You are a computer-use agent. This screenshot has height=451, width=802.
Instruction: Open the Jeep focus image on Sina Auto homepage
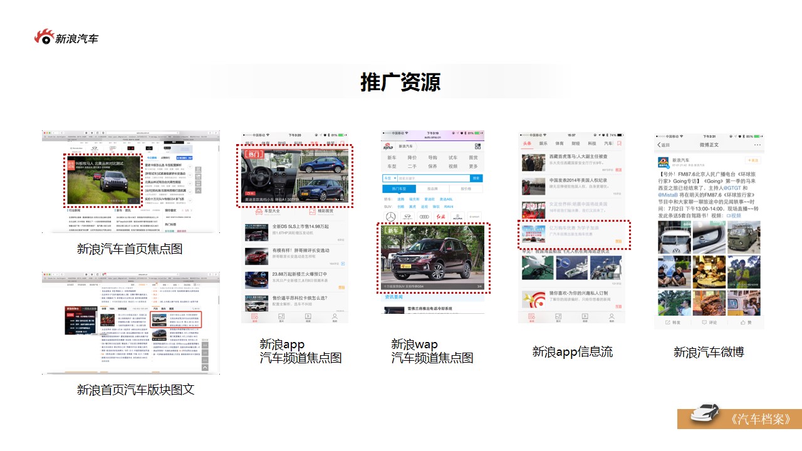104,180
